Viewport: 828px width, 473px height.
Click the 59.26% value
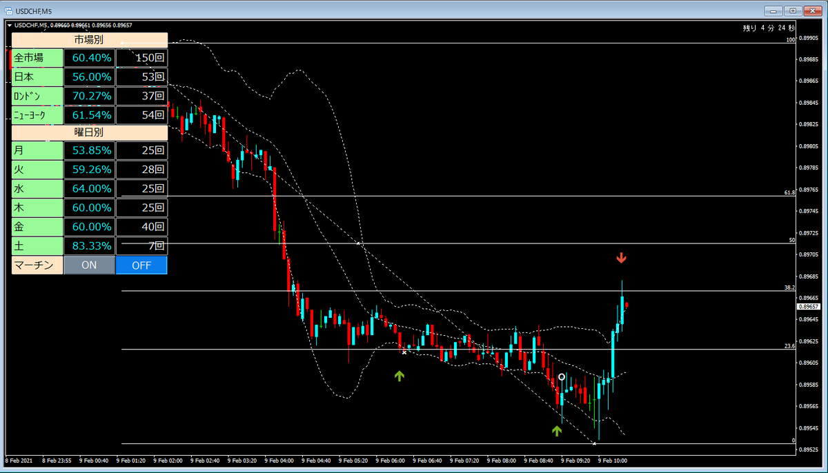89,169
